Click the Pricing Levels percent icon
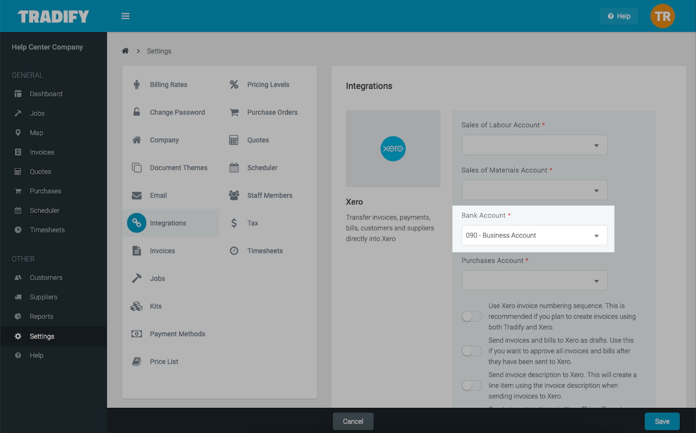696x433 pixels. point(234,84)
